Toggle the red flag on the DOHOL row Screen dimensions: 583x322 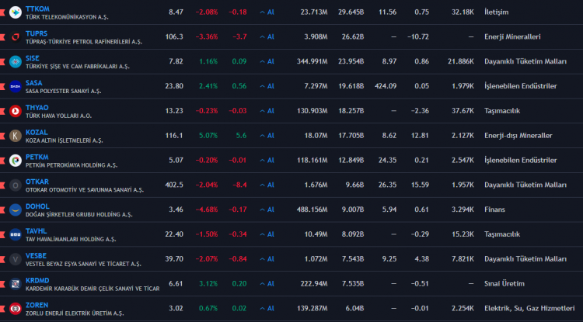click(x=2, y=209)
